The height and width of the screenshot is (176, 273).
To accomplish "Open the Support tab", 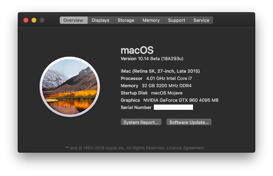I will click(176, 20).
